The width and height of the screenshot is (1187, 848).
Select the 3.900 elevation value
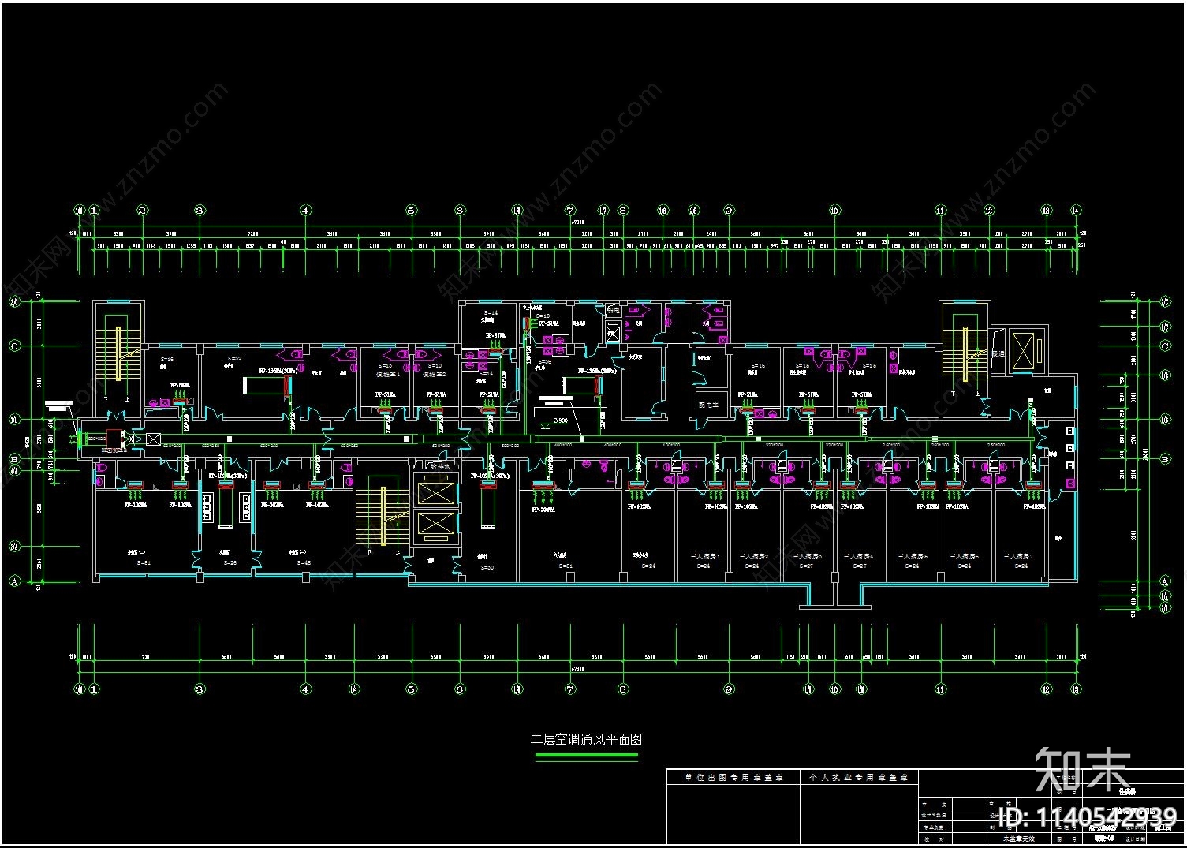[561, 420]
